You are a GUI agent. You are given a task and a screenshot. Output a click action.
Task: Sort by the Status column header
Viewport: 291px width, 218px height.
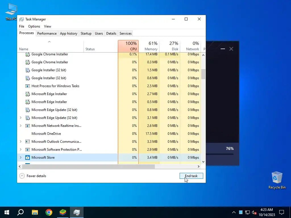pos(101,46)
